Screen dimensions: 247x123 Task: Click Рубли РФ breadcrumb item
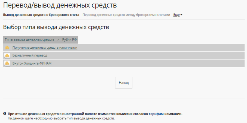(69, 39)
